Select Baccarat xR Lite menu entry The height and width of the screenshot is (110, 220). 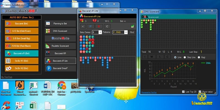60,61
